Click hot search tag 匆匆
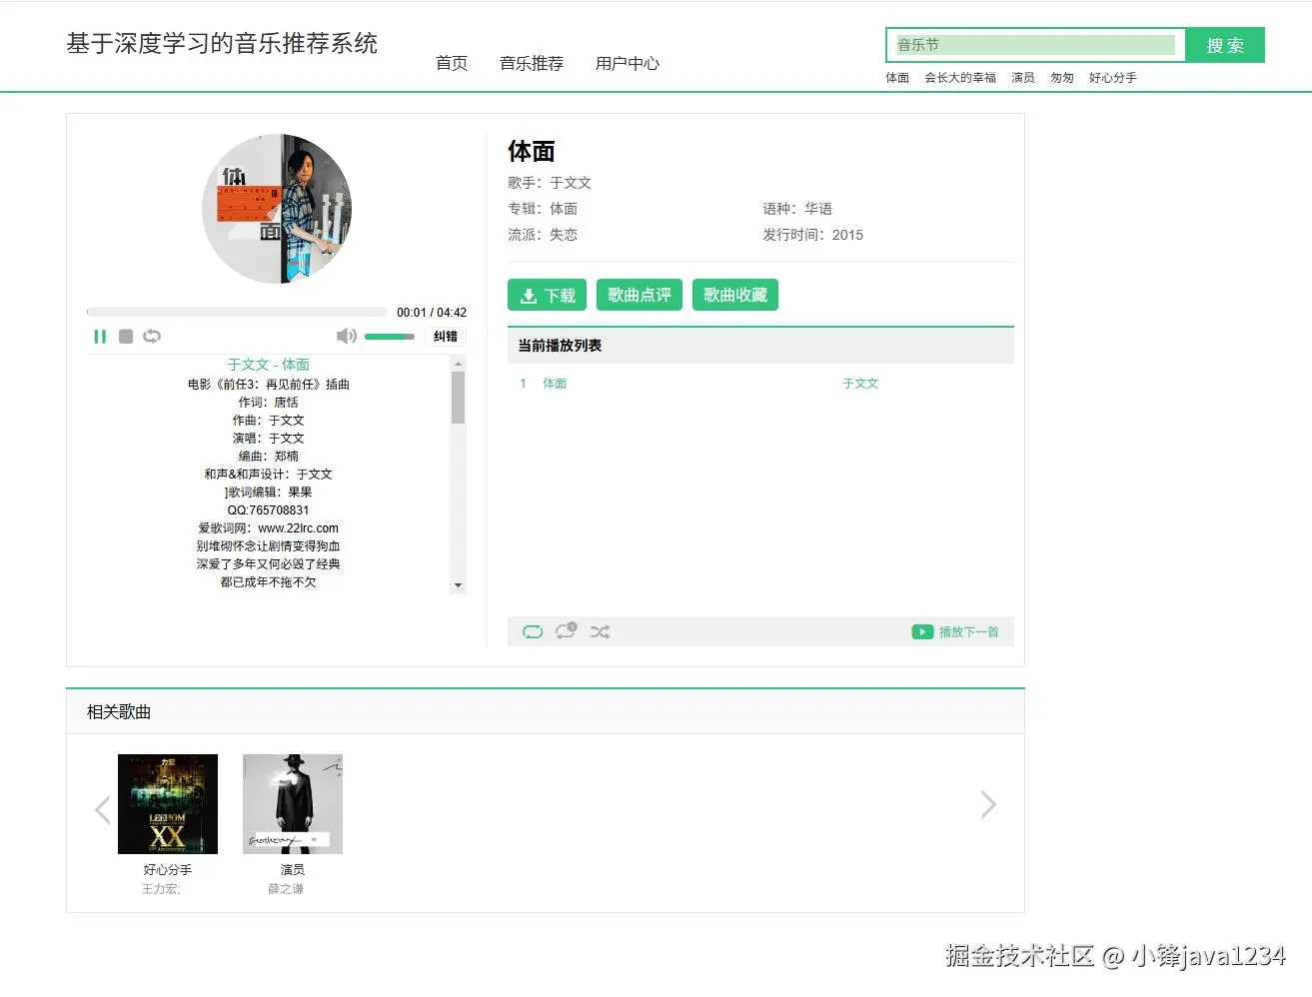This screenshot has height=997, width=1312. [1062, 78]
